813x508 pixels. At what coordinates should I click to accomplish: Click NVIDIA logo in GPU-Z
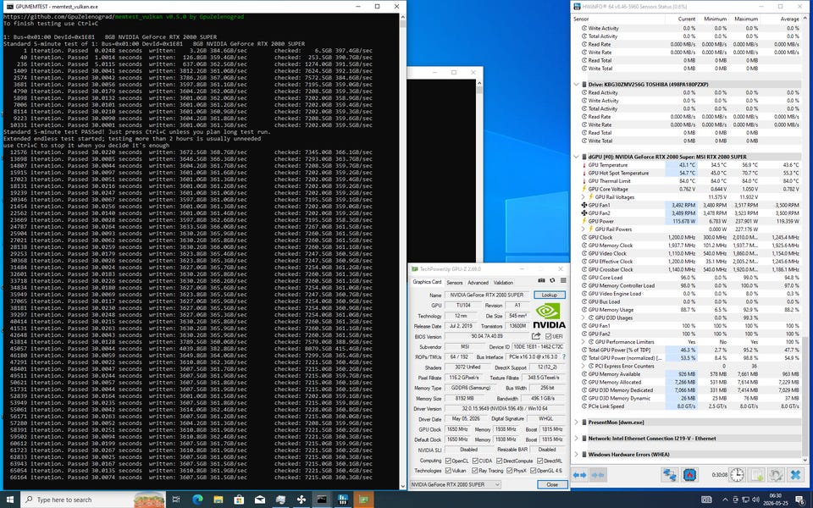(549, 316)
